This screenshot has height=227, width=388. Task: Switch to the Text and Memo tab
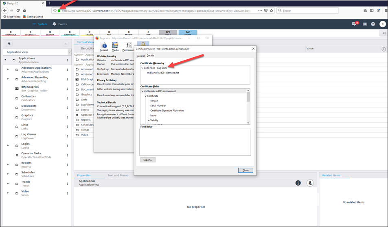(118, 175)
